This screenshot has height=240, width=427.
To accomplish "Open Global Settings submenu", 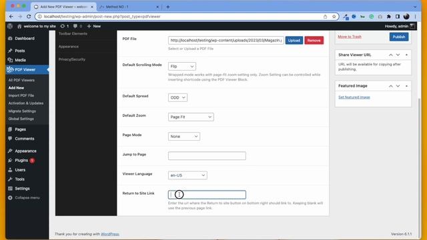I will tap(21, 119).
